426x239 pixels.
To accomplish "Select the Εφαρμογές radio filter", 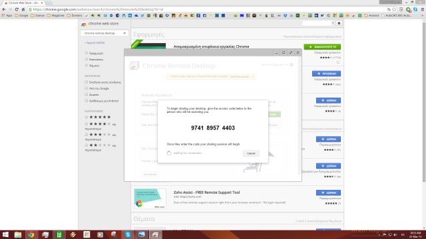I will coord(87,53).
